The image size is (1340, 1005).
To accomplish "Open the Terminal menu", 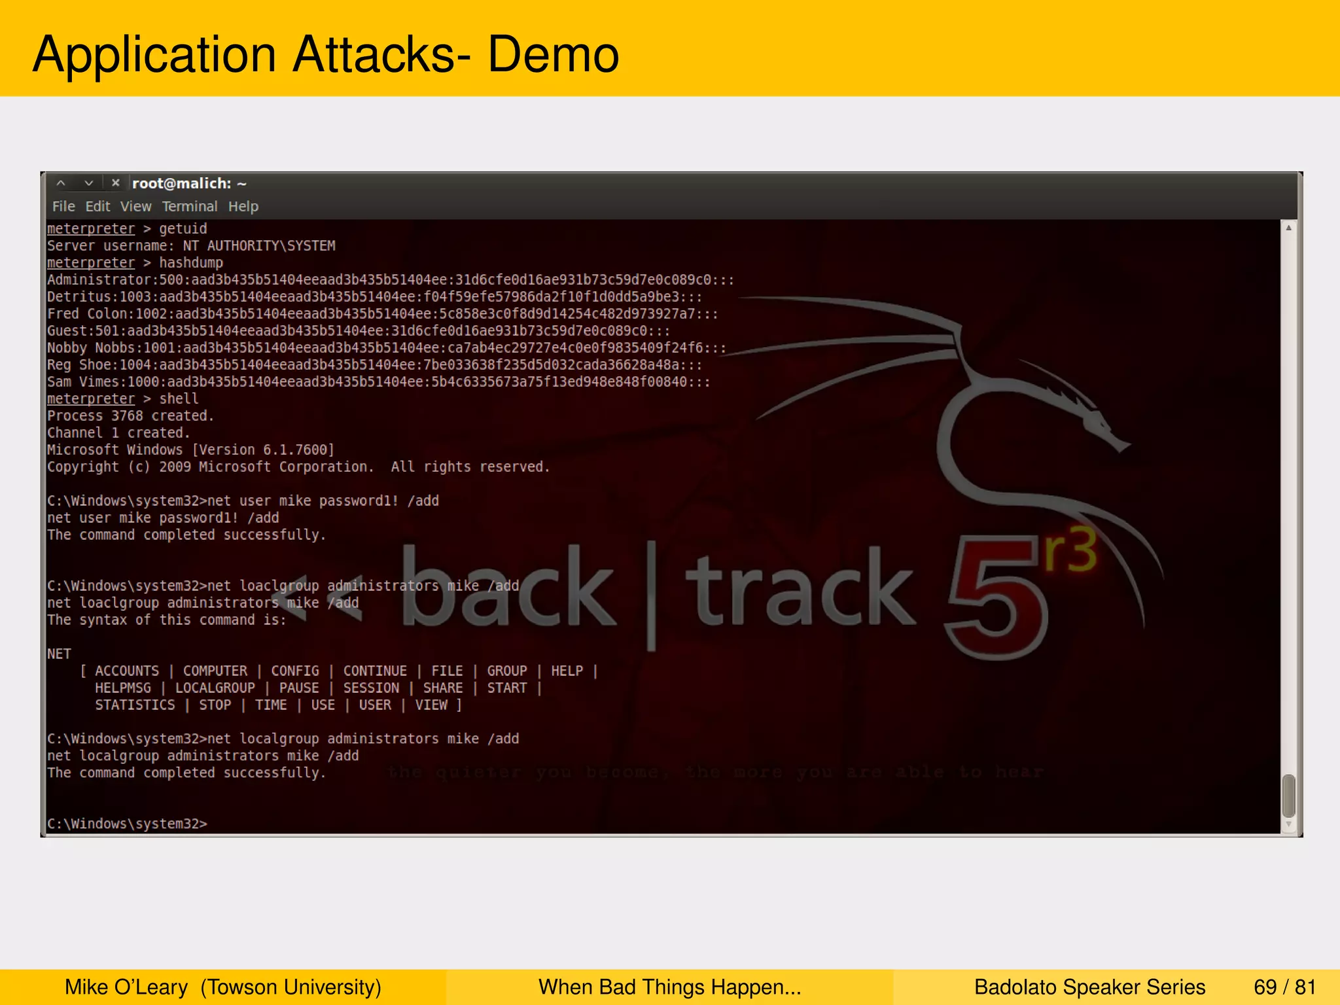I will click(x=190, y=207).
